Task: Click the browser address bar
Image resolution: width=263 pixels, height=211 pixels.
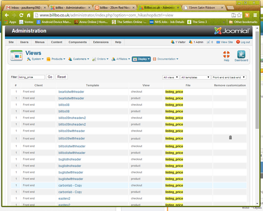Action: [x=131, y=15]
